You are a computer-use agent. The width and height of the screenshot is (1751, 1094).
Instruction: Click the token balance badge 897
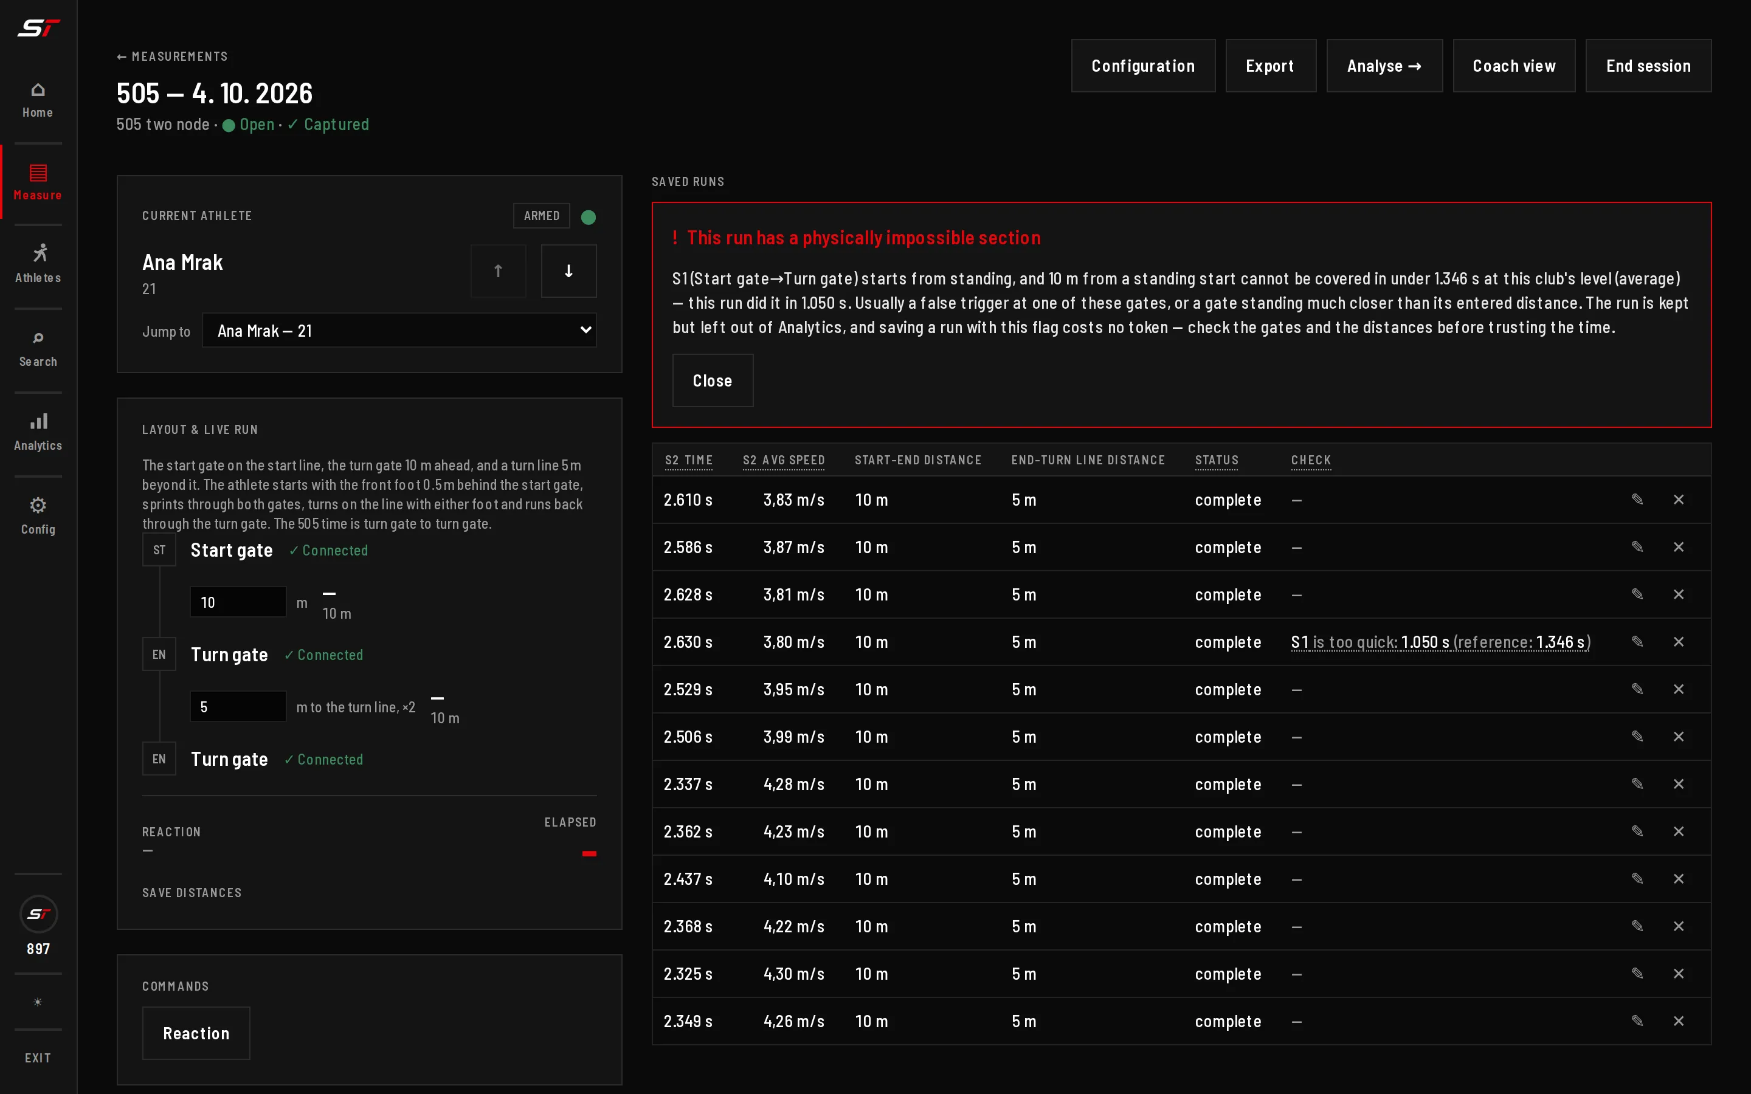[x=38, y=926]
